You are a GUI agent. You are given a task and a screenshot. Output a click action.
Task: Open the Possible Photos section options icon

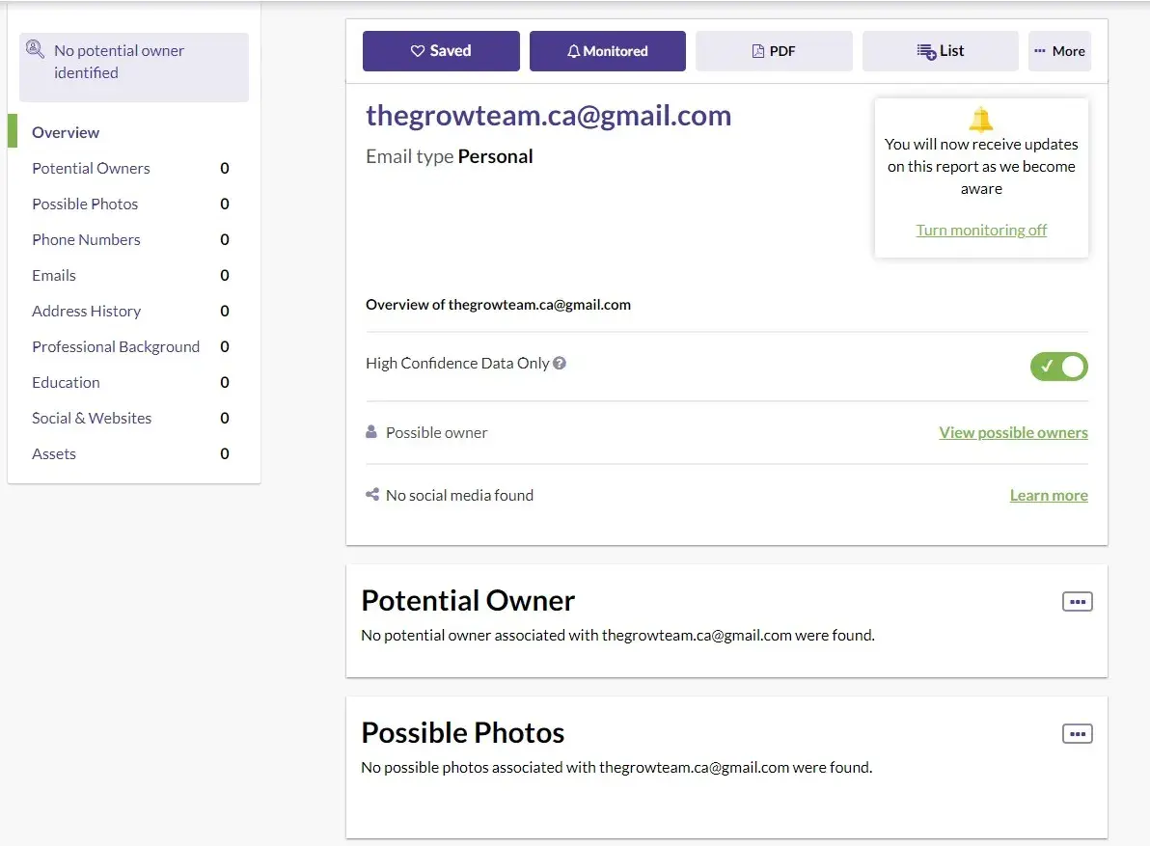tap(1077, 734)
